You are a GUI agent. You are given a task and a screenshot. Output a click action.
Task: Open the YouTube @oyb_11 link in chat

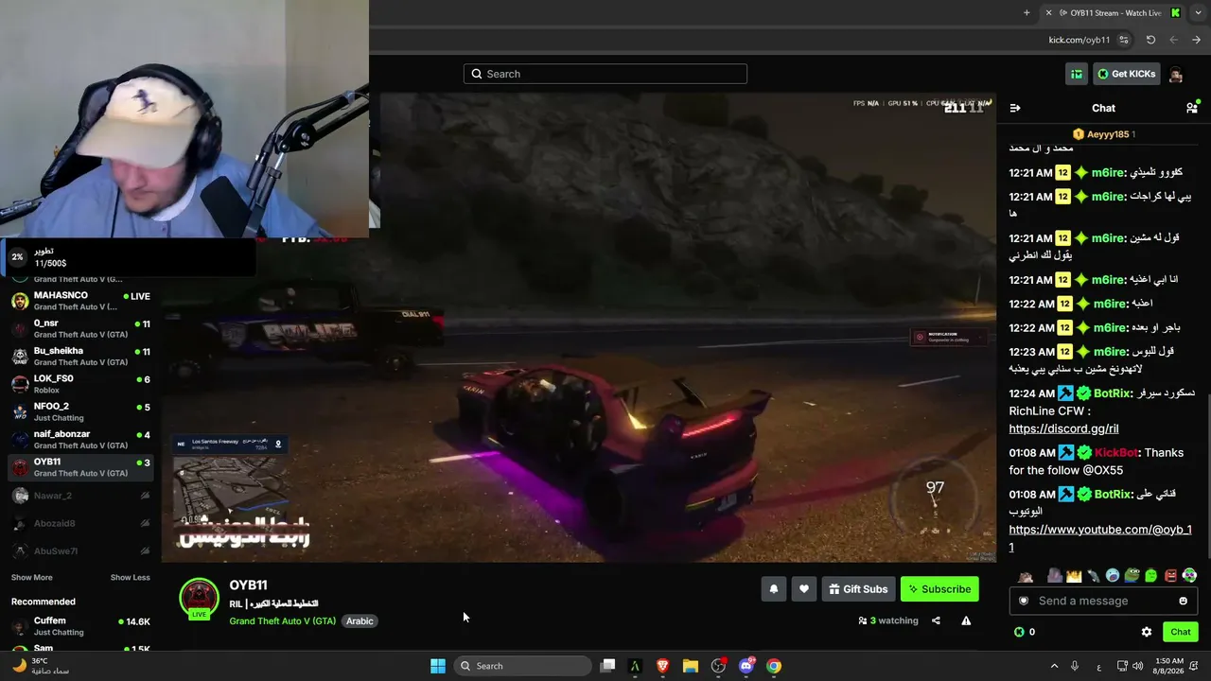pos(1100,538)
